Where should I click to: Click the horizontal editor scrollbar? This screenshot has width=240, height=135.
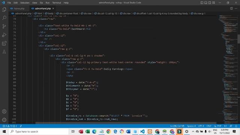pyautogui.click(x=126, y=123)
